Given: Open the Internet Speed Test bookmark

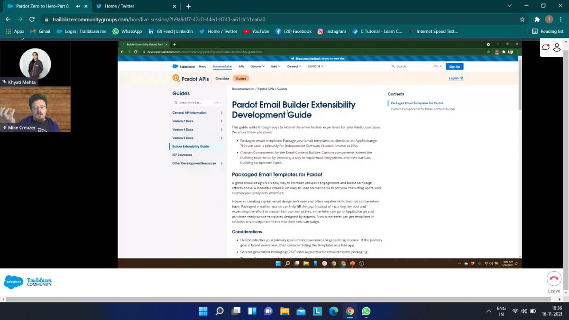Looking at the screenshot, I should (x=432, y=31).
